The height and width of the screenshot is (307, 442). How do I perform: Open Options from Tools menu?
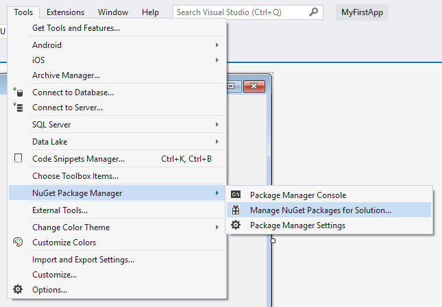click(x=117, y=289)
